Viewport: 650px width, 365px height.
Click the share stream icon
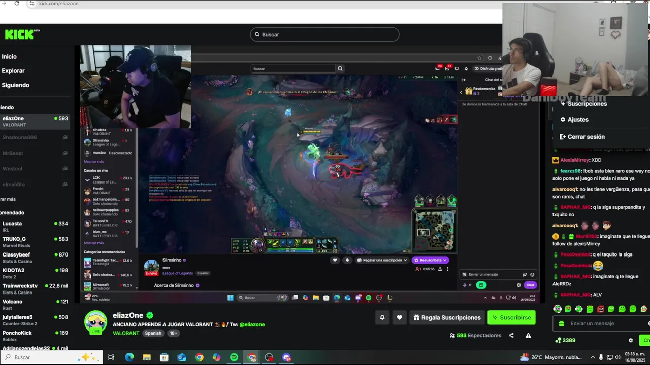click(x=511, y=335)
